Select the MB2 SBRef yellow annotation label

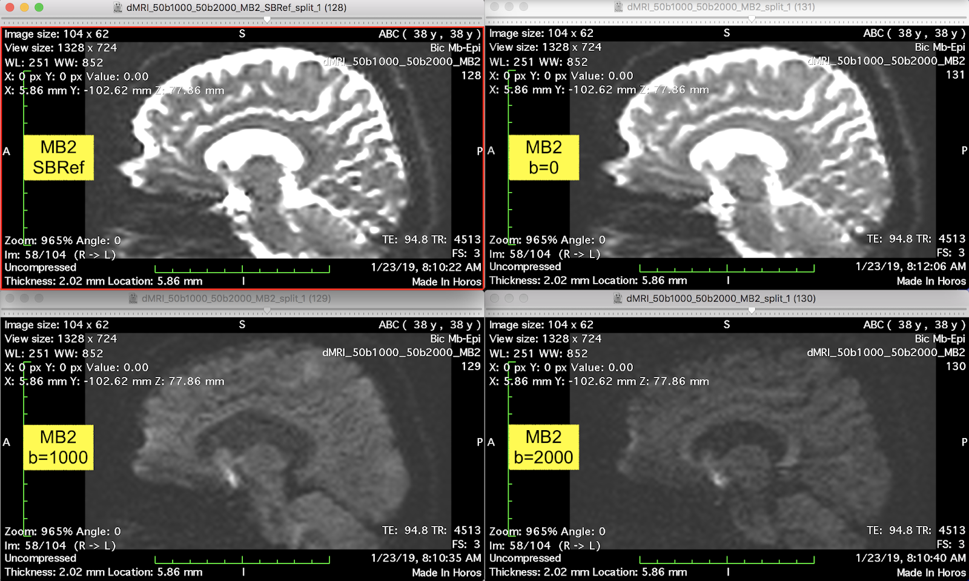(58, 157)
